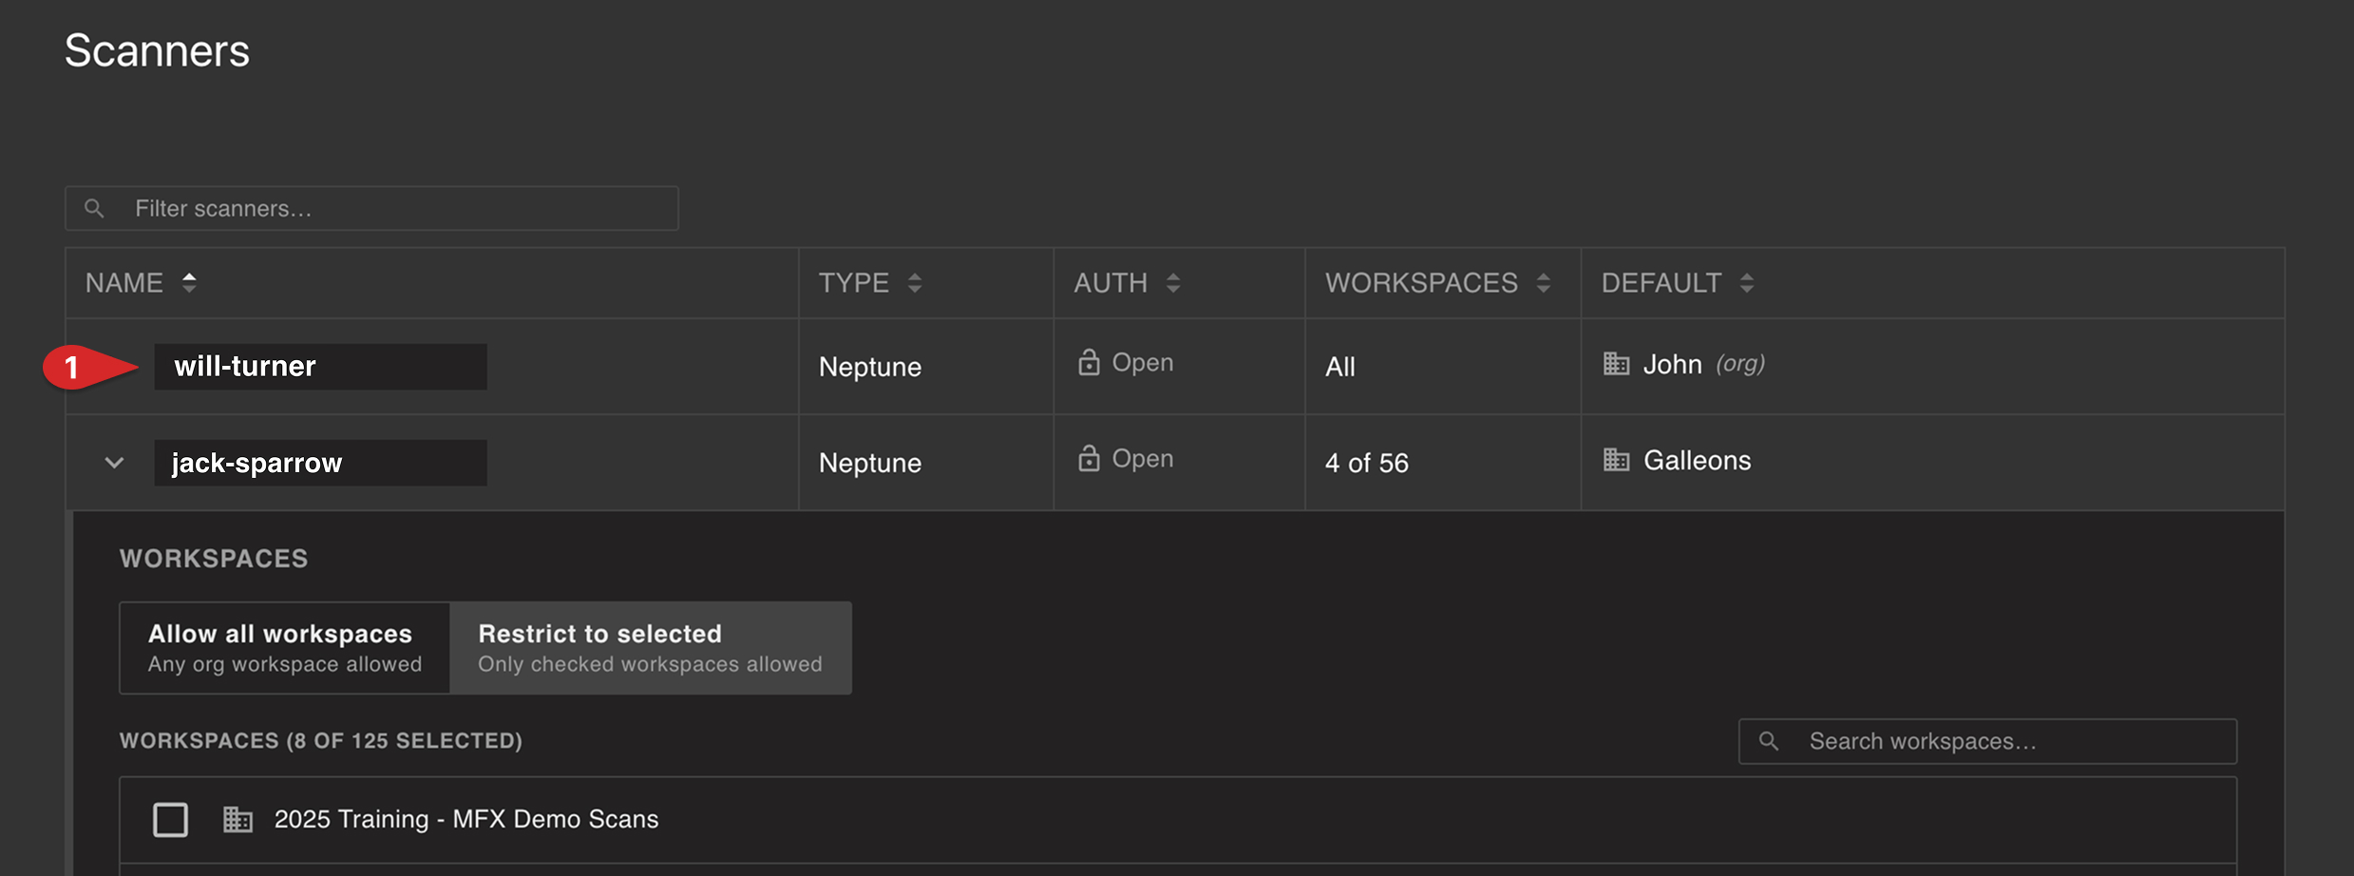Screen dimensions: 2354x876
Task: Sort by DEFAULT column arrows
Action: tap(1746, 282)
